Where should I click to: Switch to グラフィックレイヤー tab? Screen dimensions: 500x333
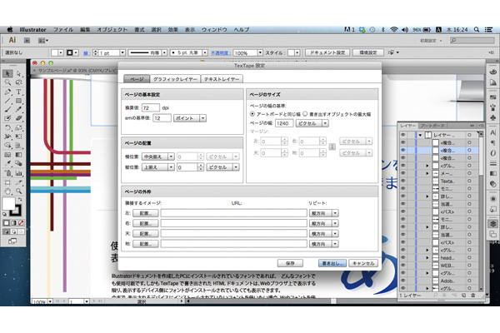click(x=174, y=78)
